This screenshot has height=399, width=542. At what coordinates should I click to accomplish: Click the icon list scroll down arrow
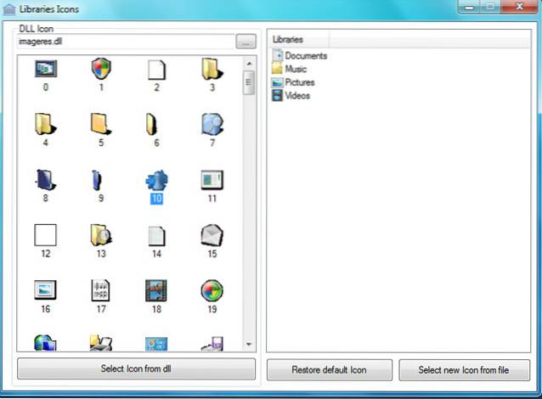coord(249,345)
